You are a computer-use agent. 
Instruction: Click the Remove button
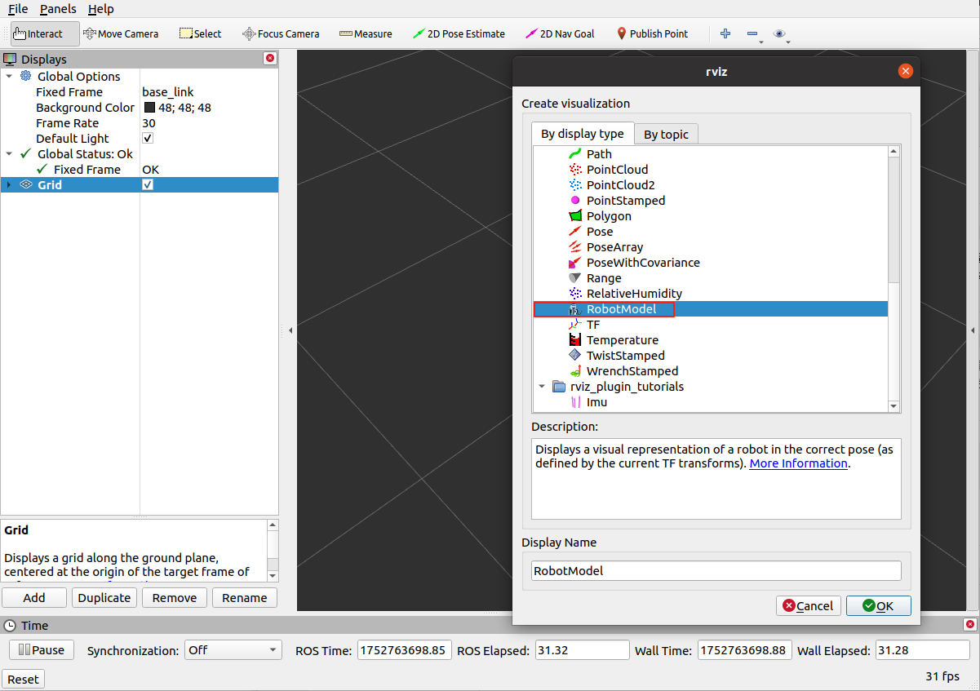pyautogui.click(x=175, y=597)
